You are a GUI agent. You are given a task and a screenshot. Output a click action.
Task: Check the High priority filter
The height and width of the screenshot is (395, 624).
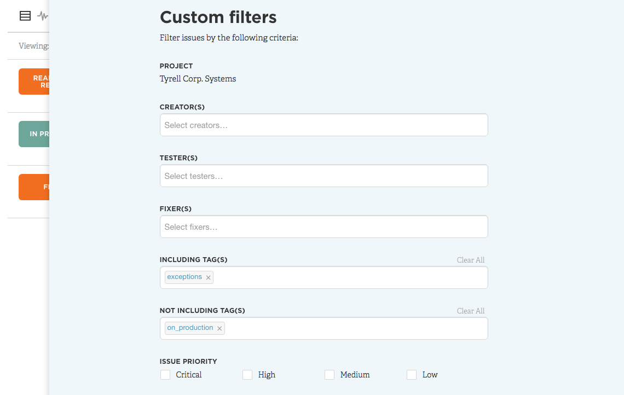pos(247,375)
